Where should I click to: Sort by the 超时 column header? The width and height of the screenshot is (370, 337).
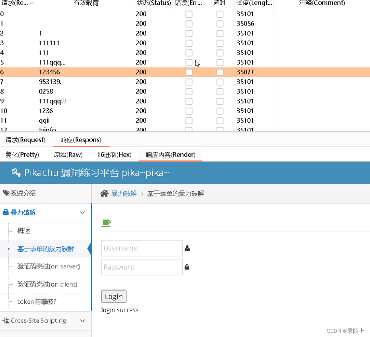pyautogui.click(x=219, y=3)
